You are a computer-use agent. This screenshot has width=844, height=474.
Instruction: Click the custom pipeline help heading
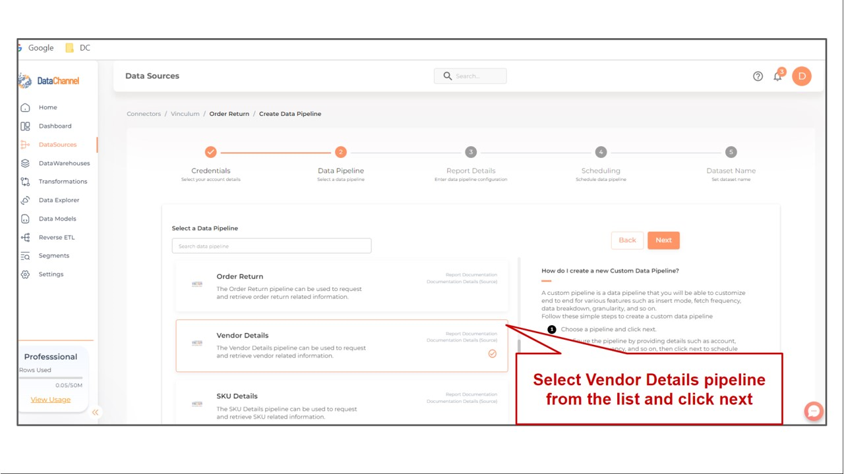coord(610,271)
